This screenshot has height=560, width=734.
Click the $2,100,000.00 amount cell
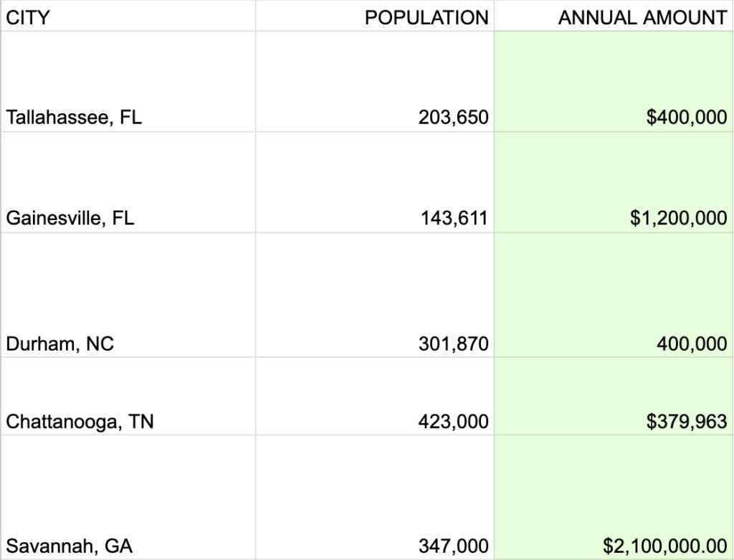664,546
